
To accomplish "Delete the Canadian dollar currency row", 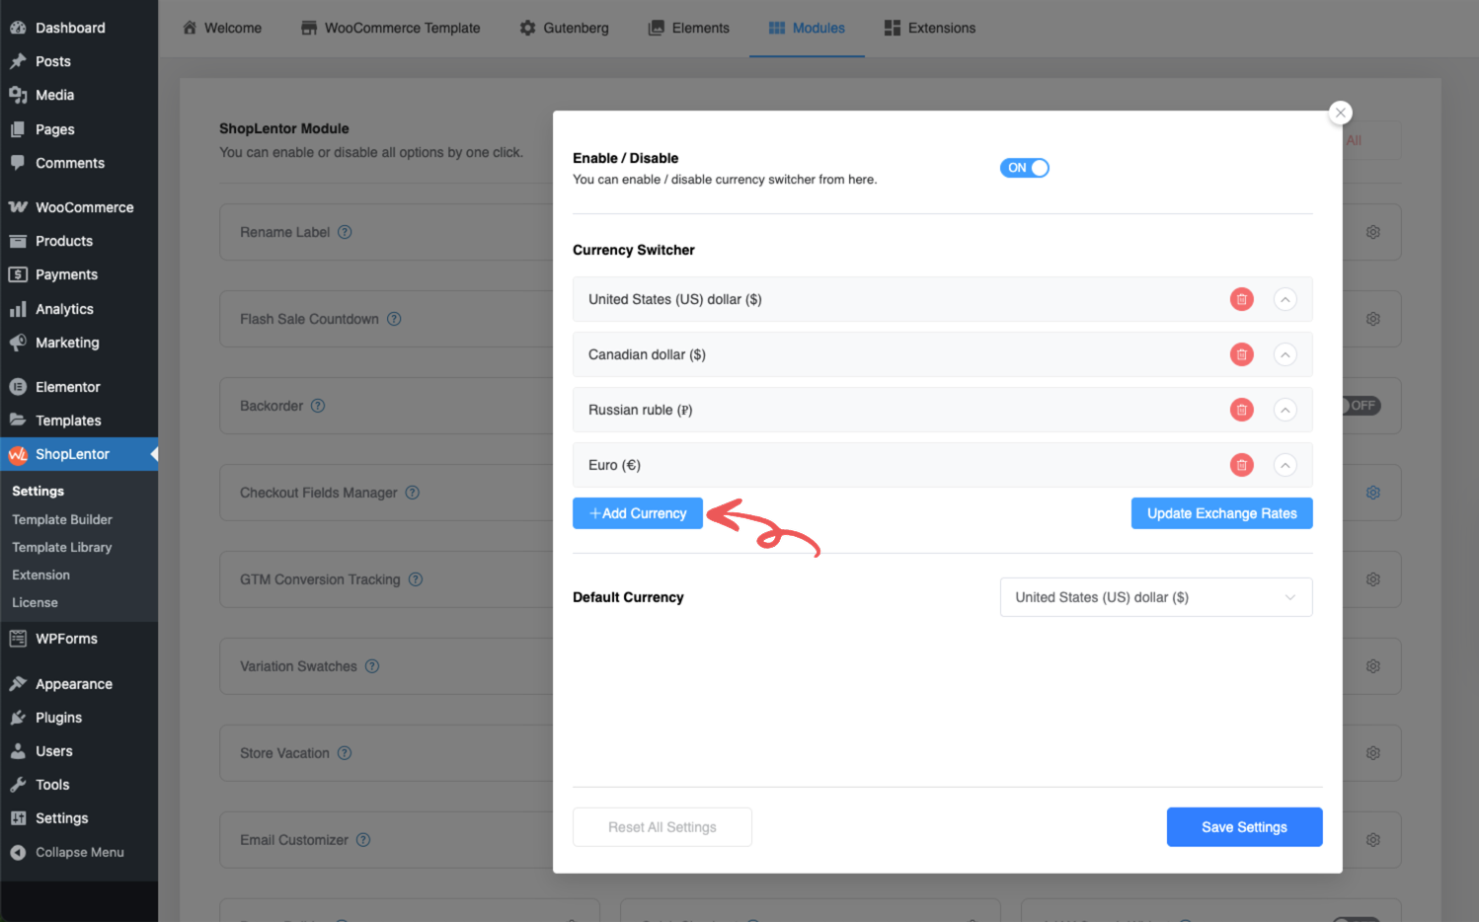I will pyautogui.click(x=1241, y=354).
